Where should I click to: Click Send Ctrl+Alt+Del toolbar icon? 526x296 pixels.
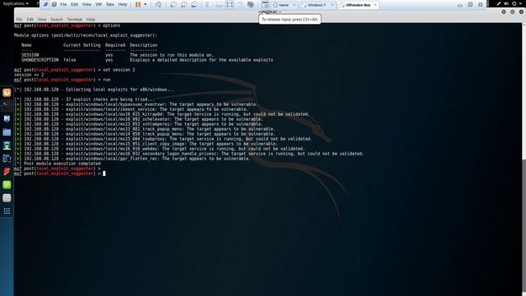[x=159, y=4]
